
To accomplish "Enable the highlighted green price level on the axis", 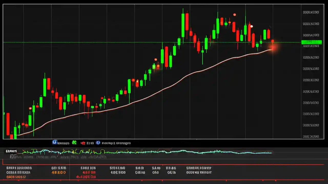I will [x=311, y=42].
